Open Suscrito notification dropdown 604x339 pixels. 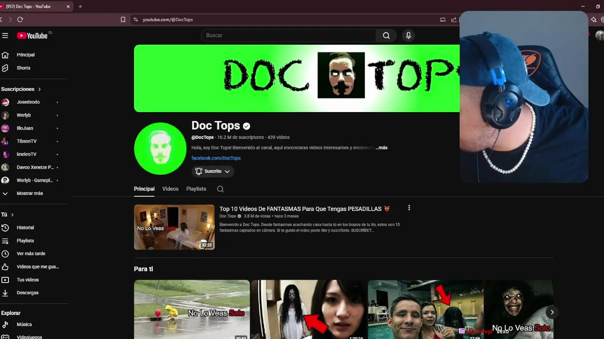[213, 171]
